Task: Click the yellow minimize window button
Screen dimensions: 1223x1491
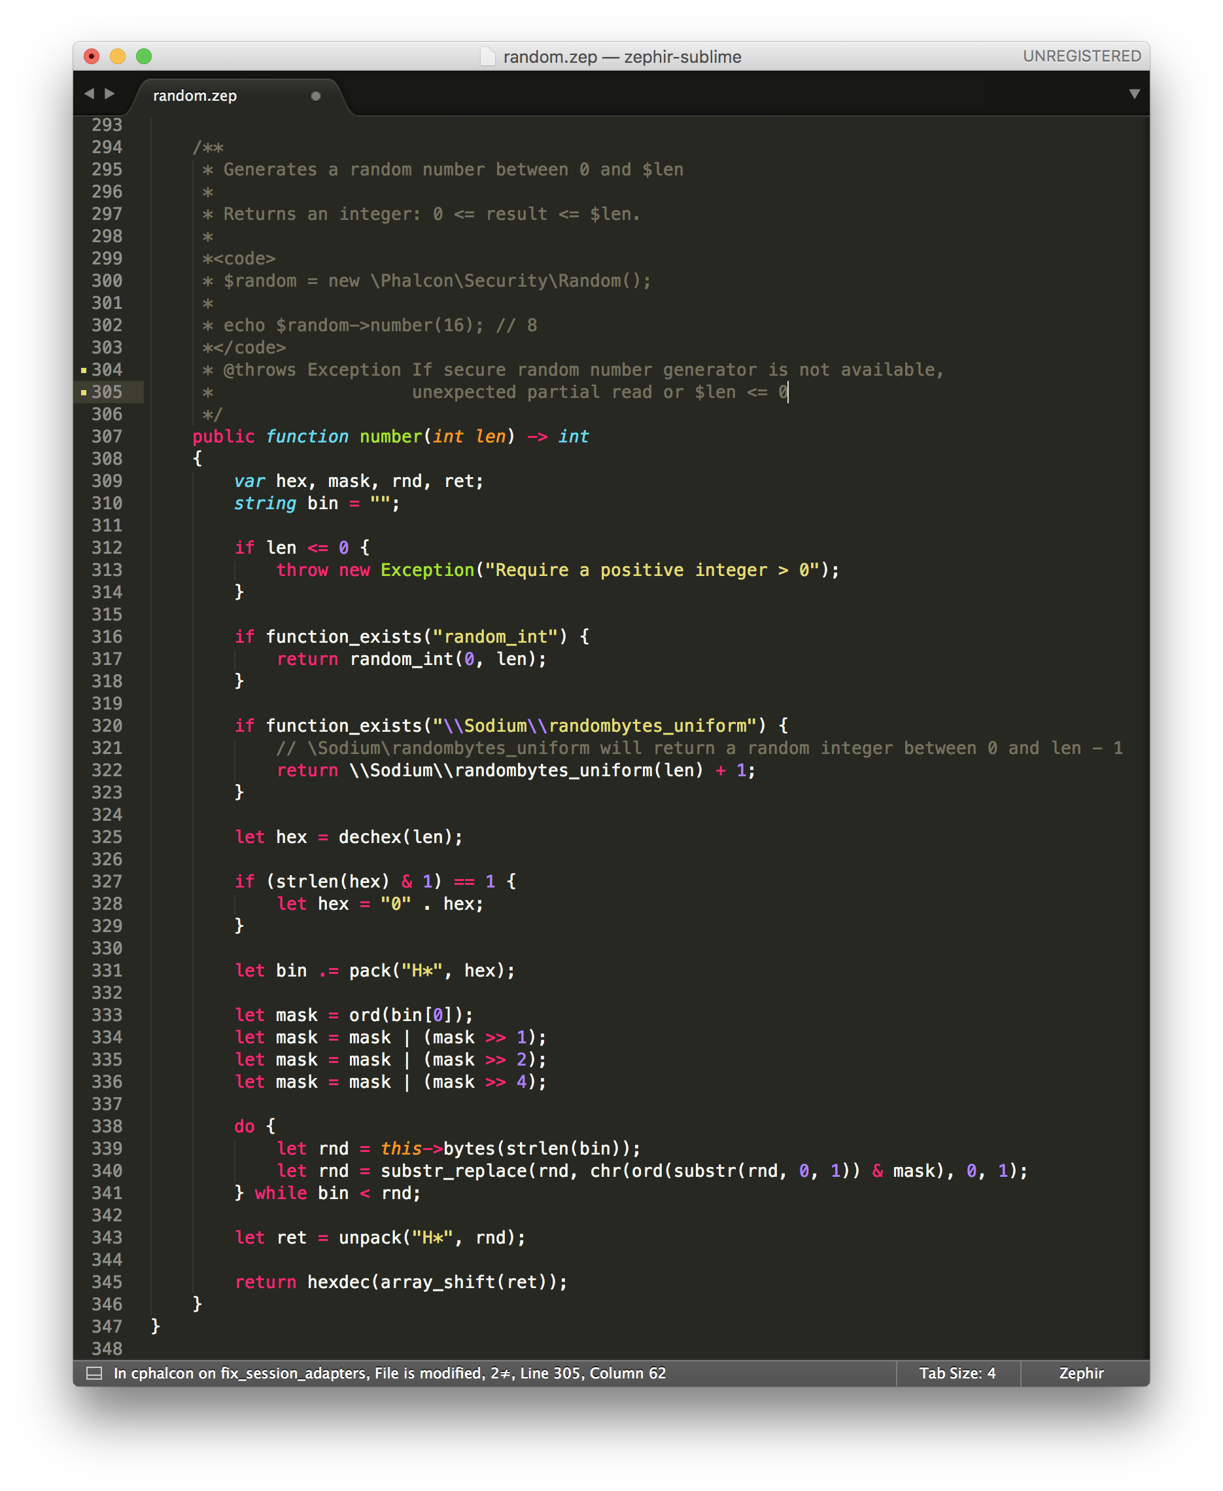Action: pyautogui.click(x=118, y=56)
